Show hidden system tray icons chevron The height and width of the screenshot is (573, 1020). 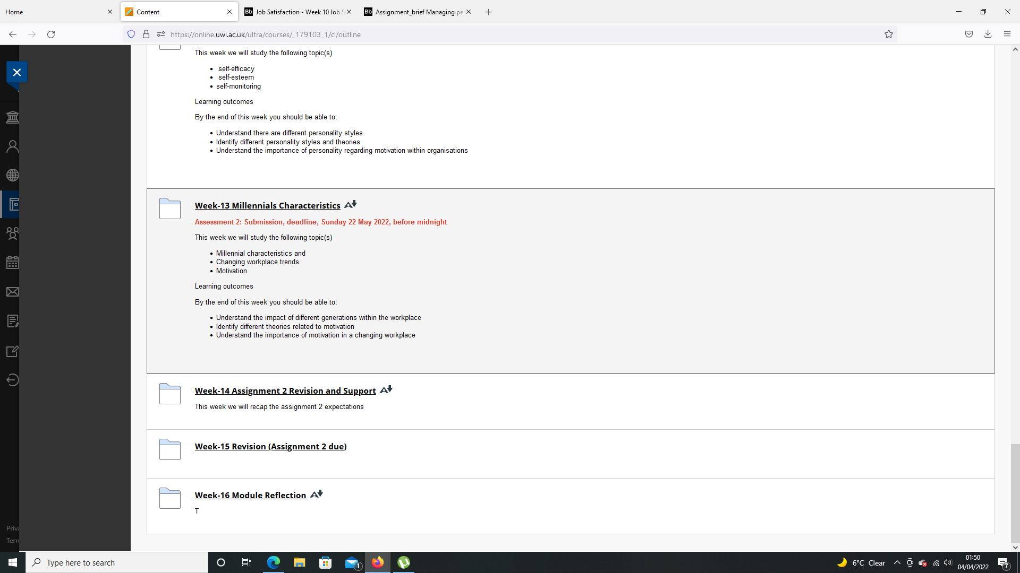pyautogui.click(x=897, y=562)
